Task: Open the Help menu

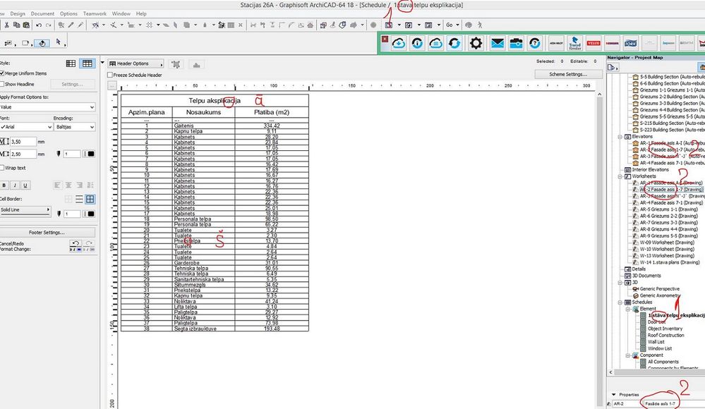Action: point(141,14)
